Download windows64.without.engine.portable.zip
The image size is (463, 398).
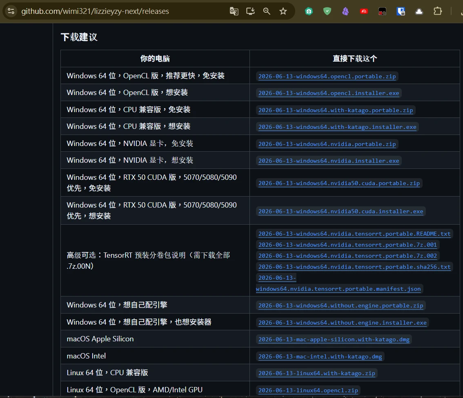click(x=341, y=306)
